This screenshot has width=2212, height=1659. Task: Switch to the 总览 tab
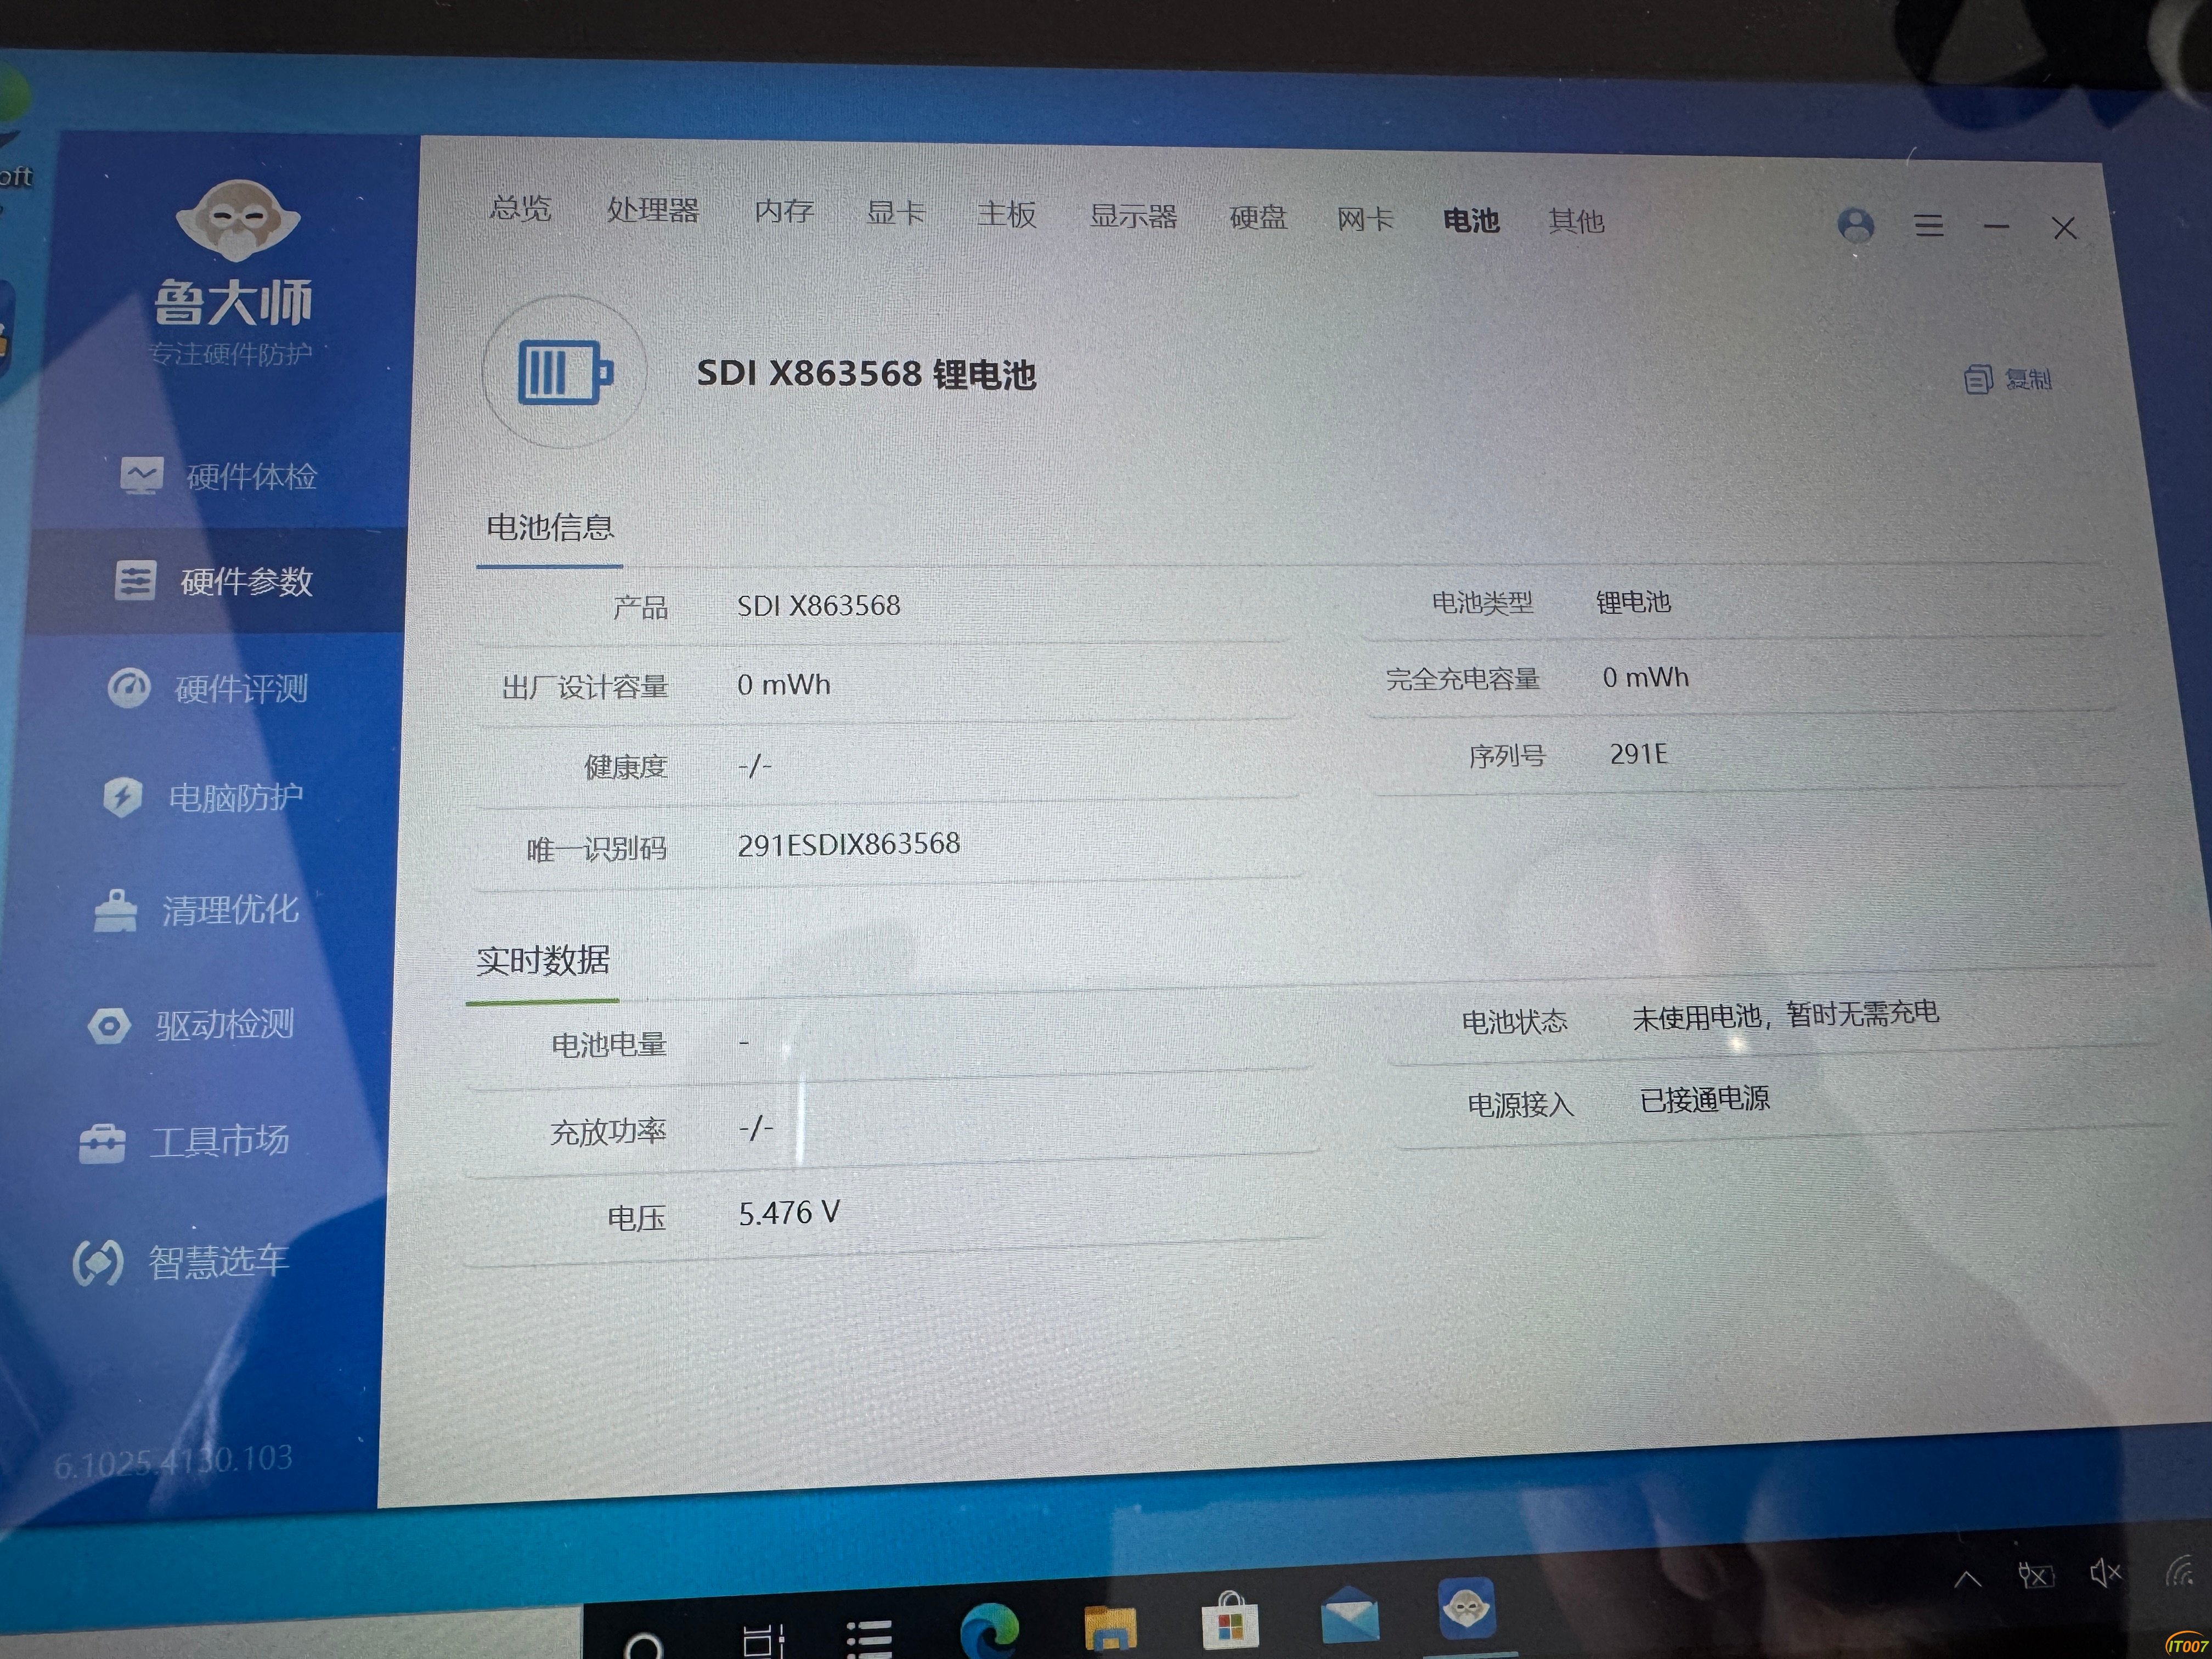(520, 208)
